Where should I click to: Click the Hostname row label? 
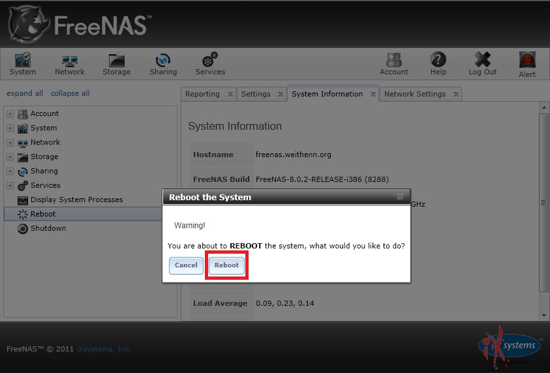pos(213,155)
